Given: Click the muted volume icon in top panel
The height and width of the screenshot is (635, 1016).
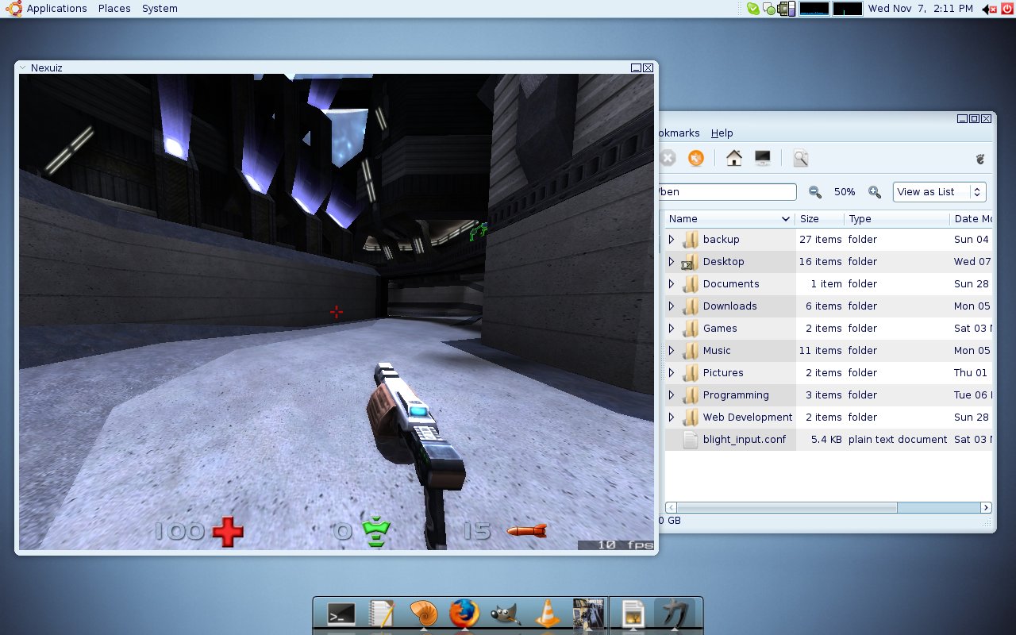Looking at the screenshot, I should pyautogui.click(x=989, y=9).
